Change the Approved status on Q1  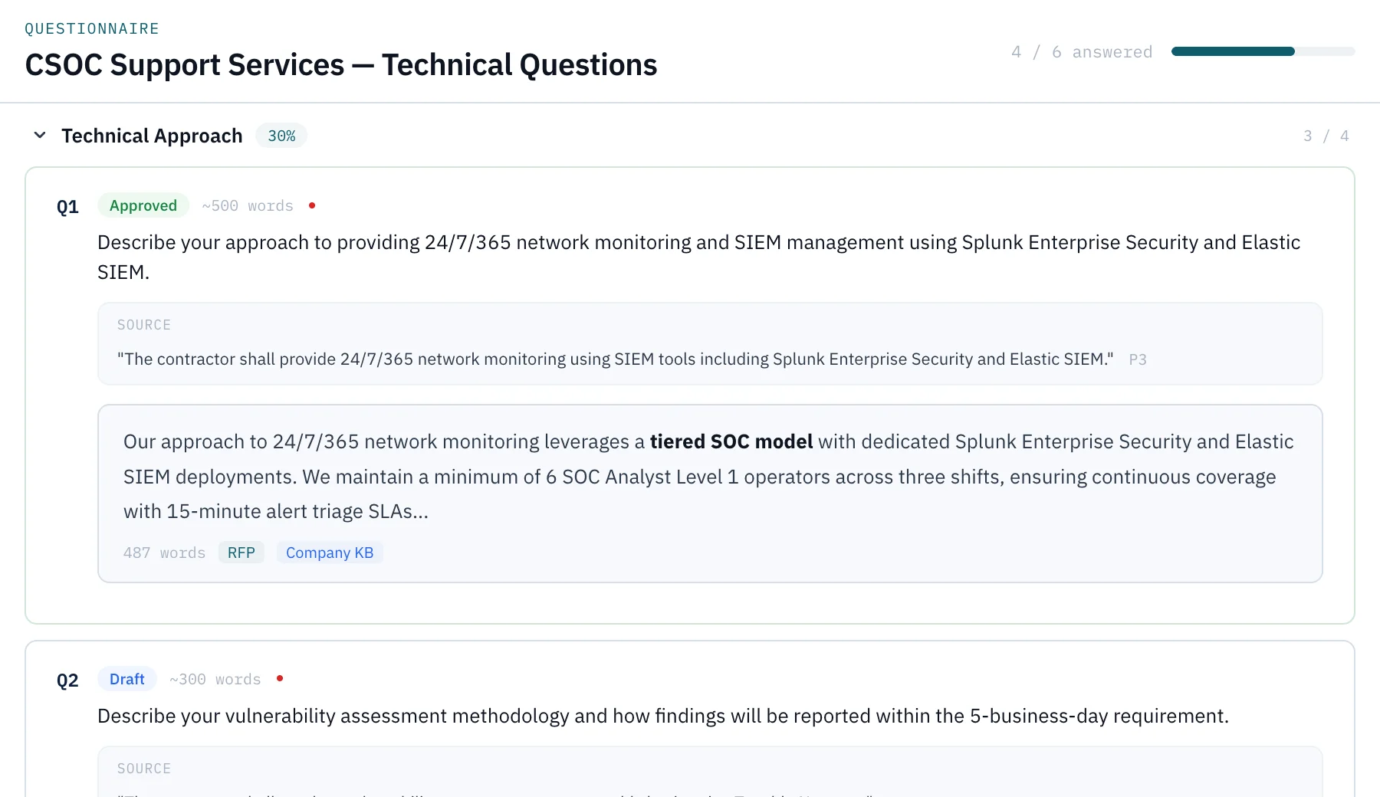point(143,205)
